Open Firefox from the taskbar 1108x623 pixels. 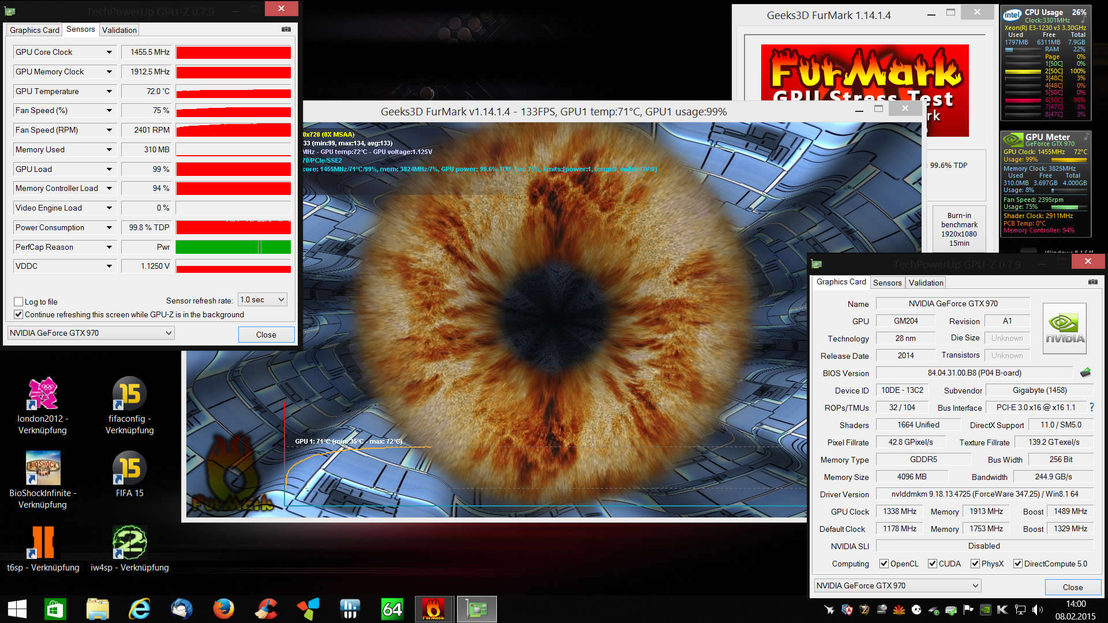(223, 609)
